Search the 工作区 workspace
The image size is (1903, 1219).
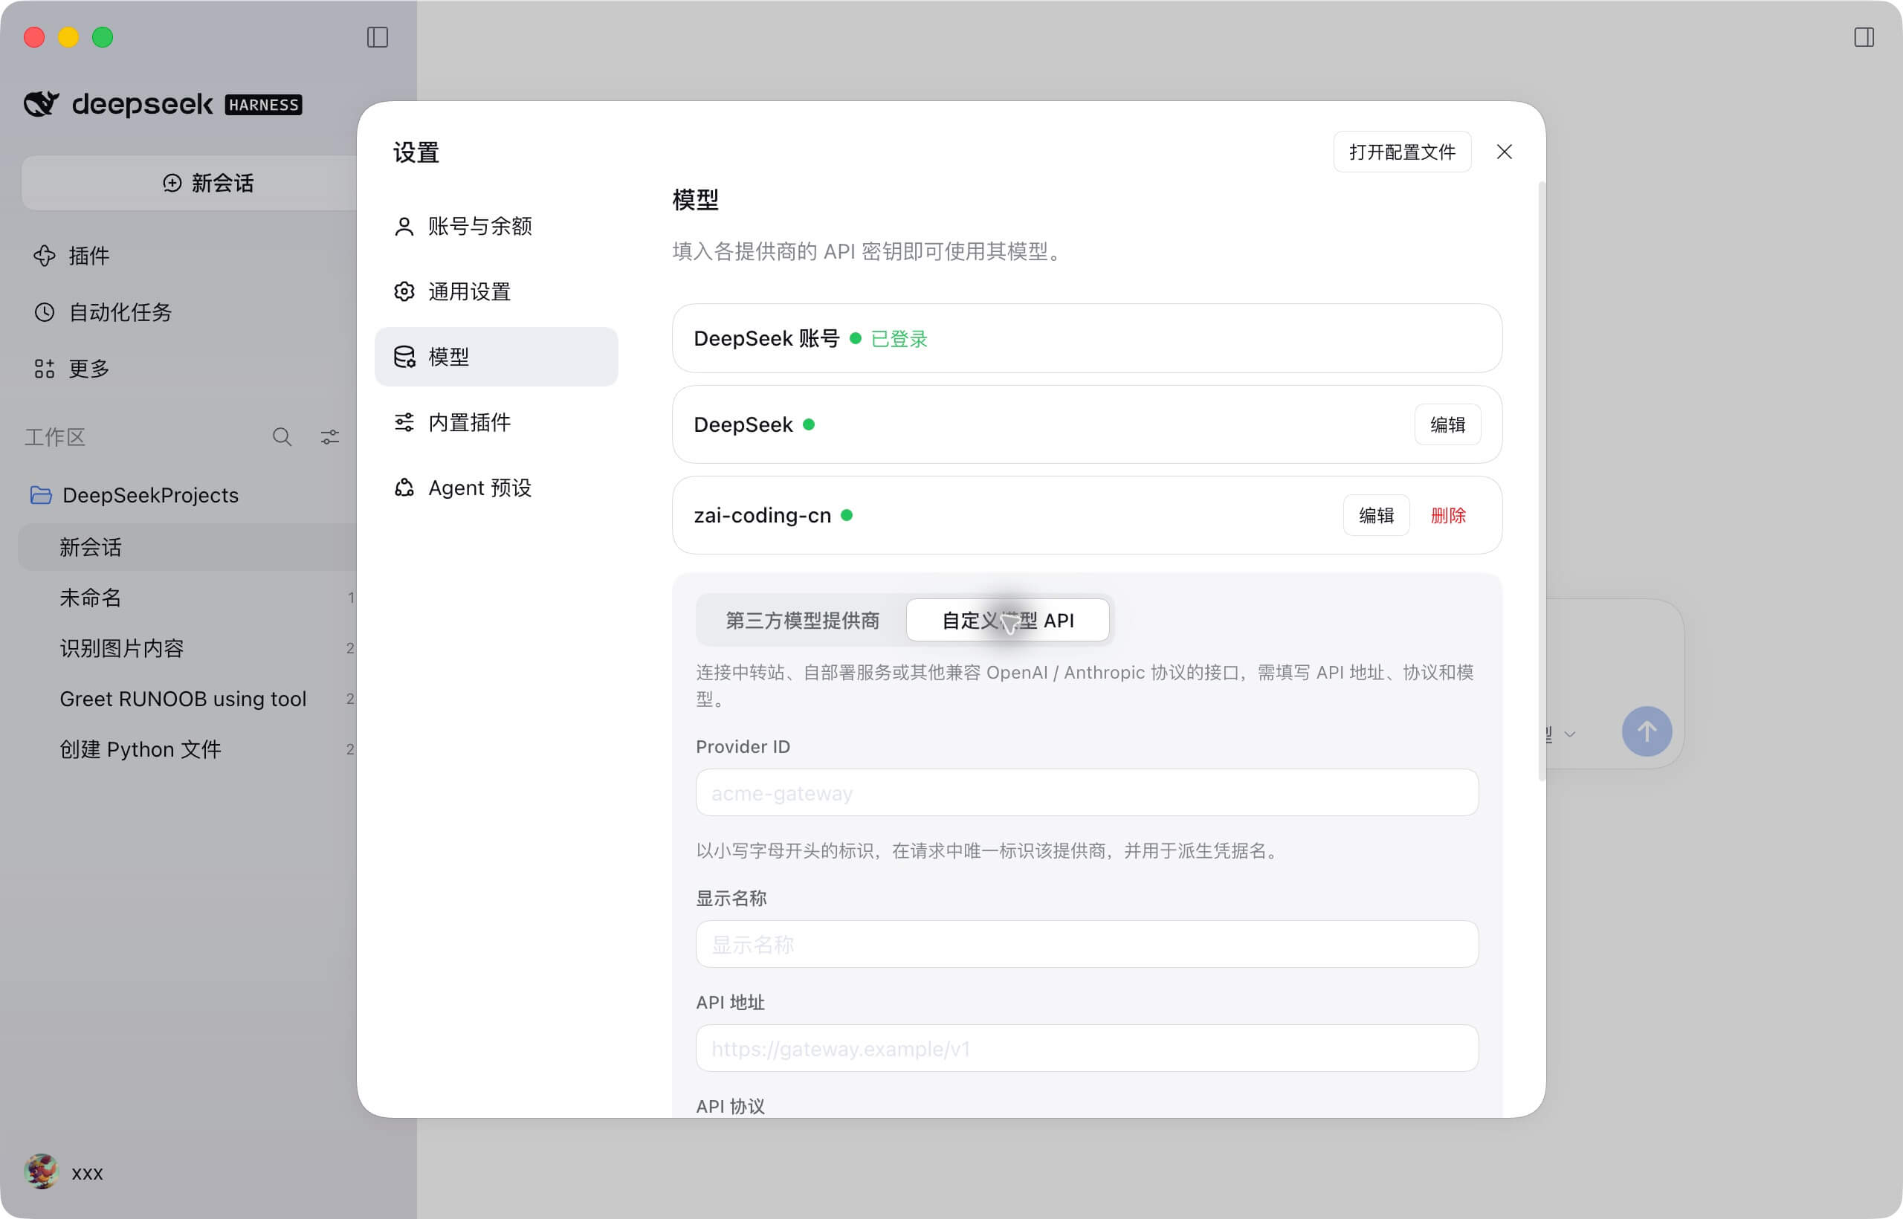(282, 437)
